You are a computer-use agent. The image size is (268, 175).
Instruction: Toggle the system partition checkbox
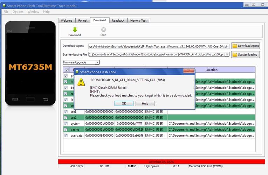click(x=66, y=124)
